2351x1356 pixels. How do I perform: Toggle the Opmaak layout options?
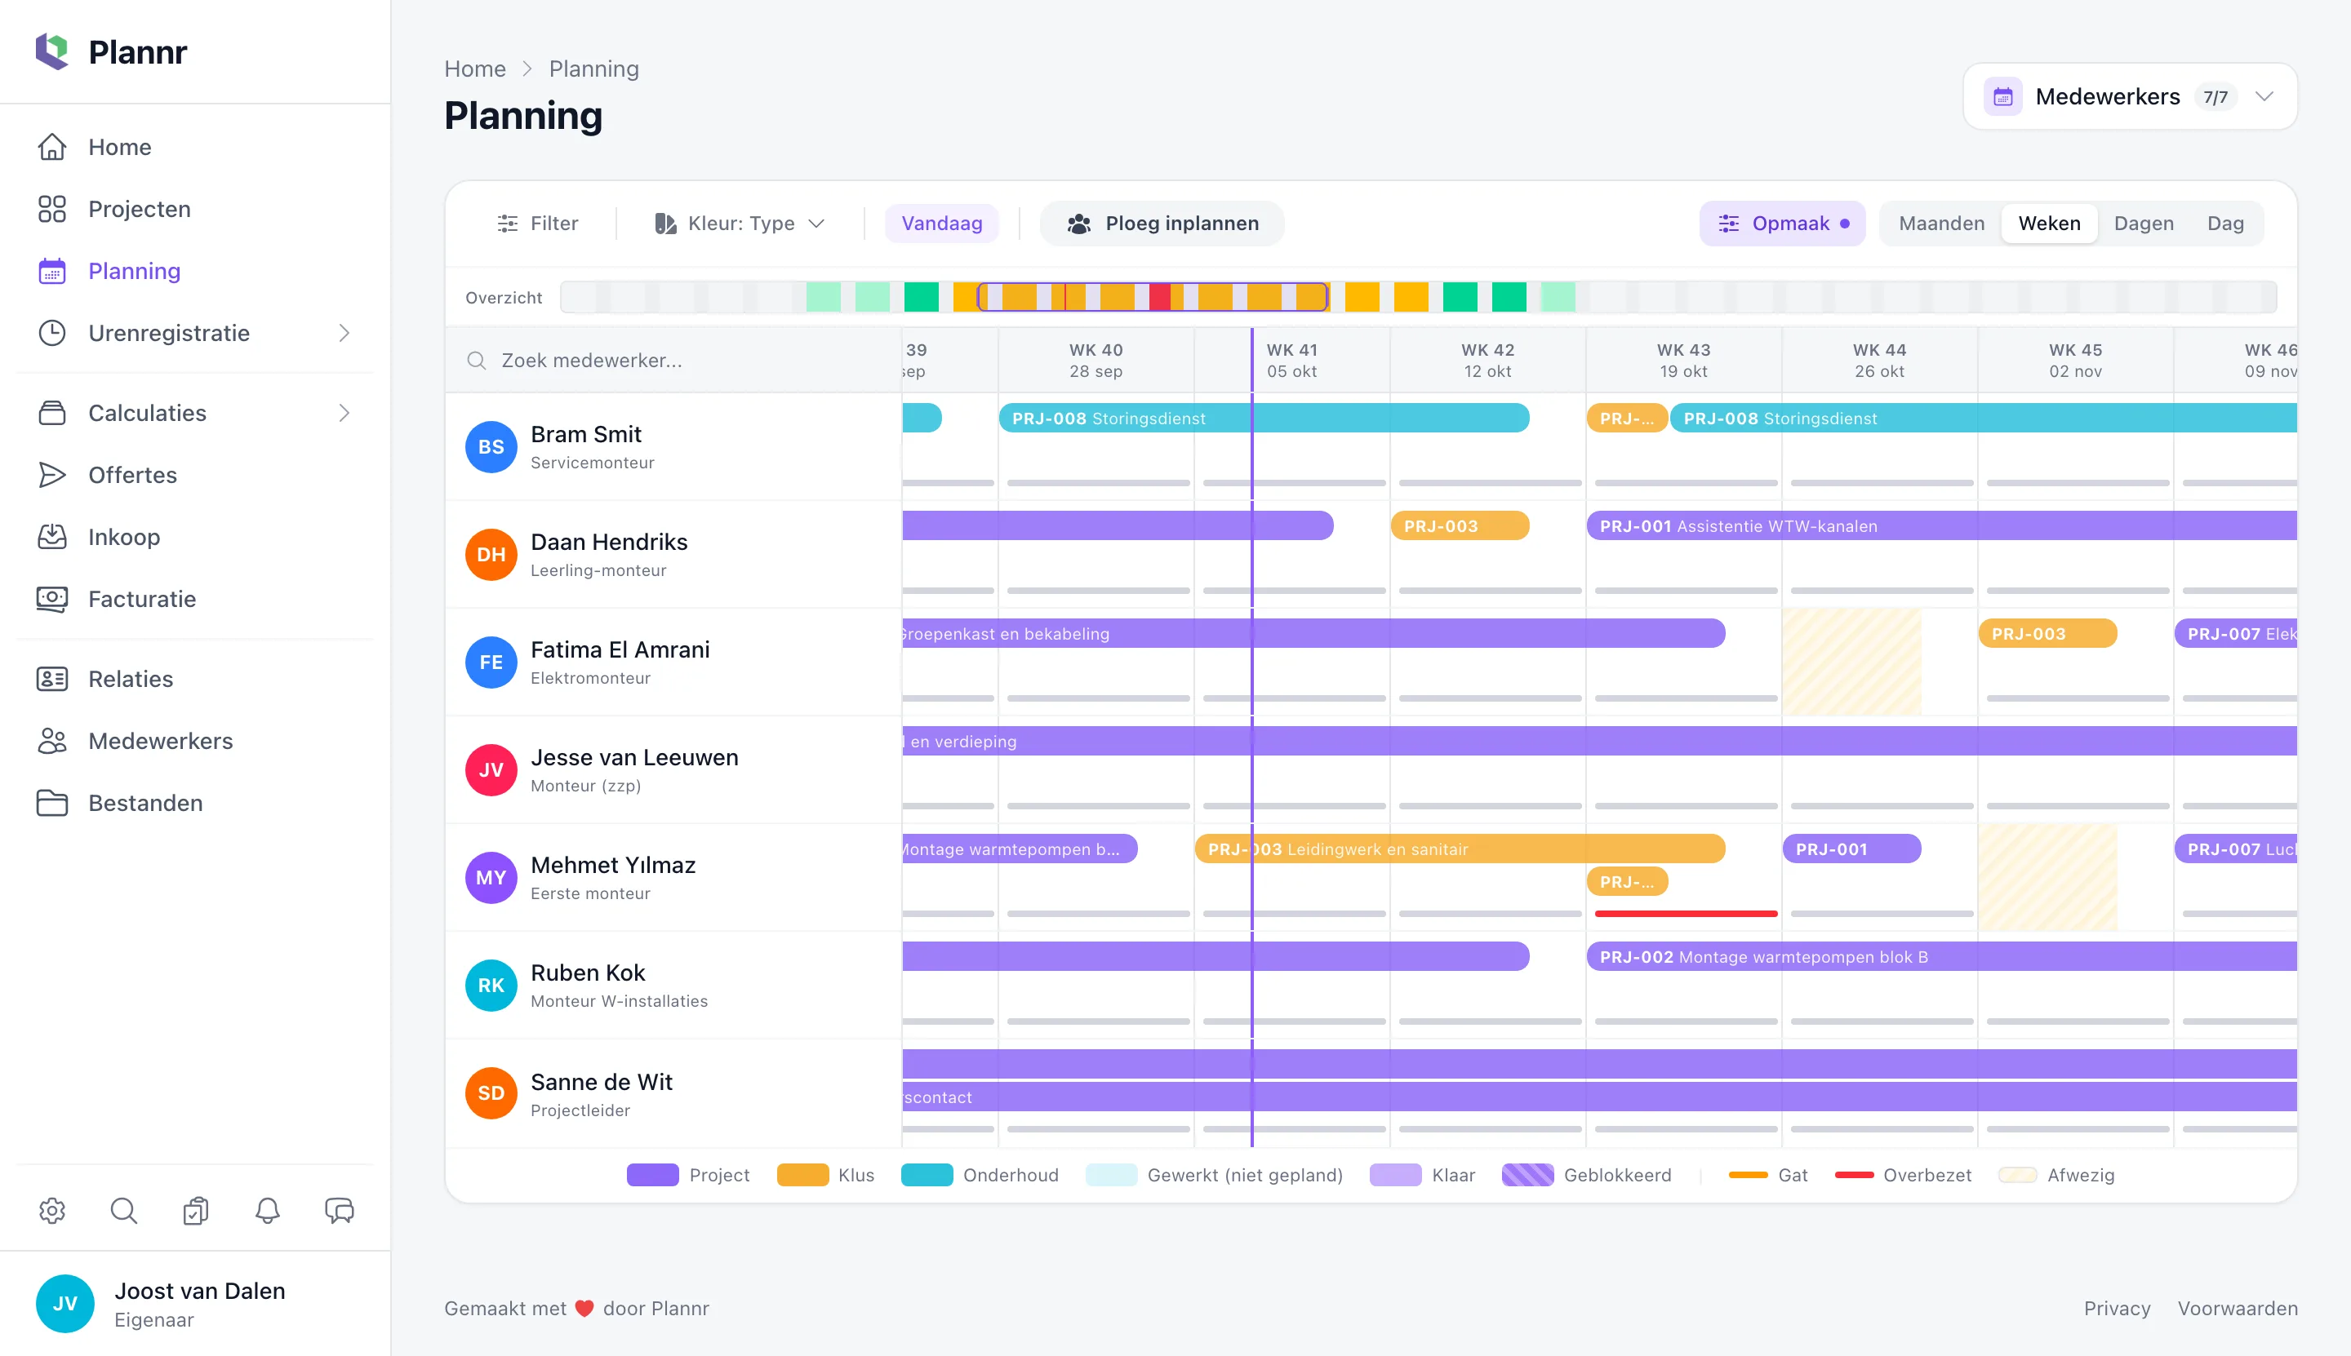point(1782,224)
